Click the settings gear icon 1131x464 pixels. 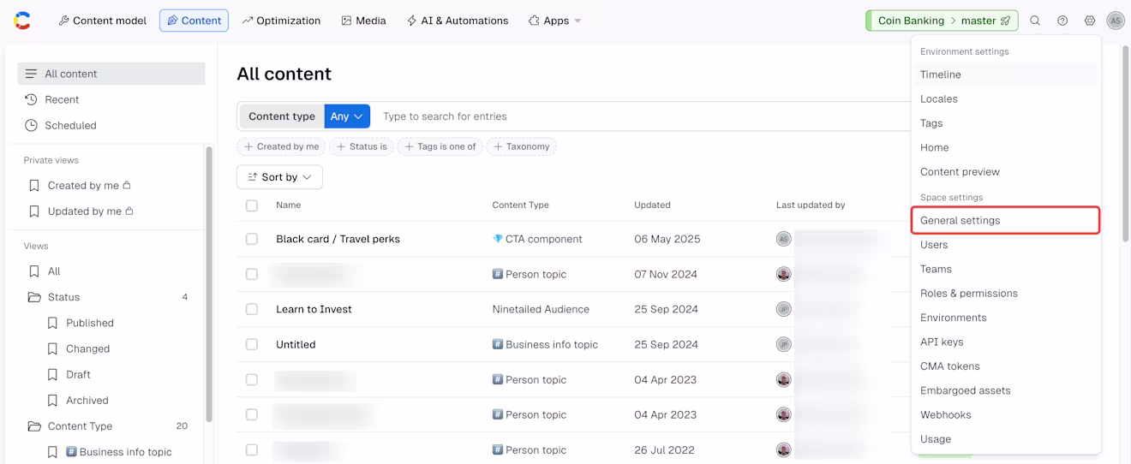tap(1090, 21)
